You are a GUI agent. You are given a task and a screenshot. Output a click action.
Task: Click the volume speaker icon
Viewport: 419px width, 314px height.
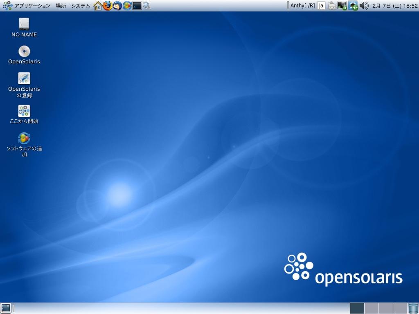click(x=364, y=6)
